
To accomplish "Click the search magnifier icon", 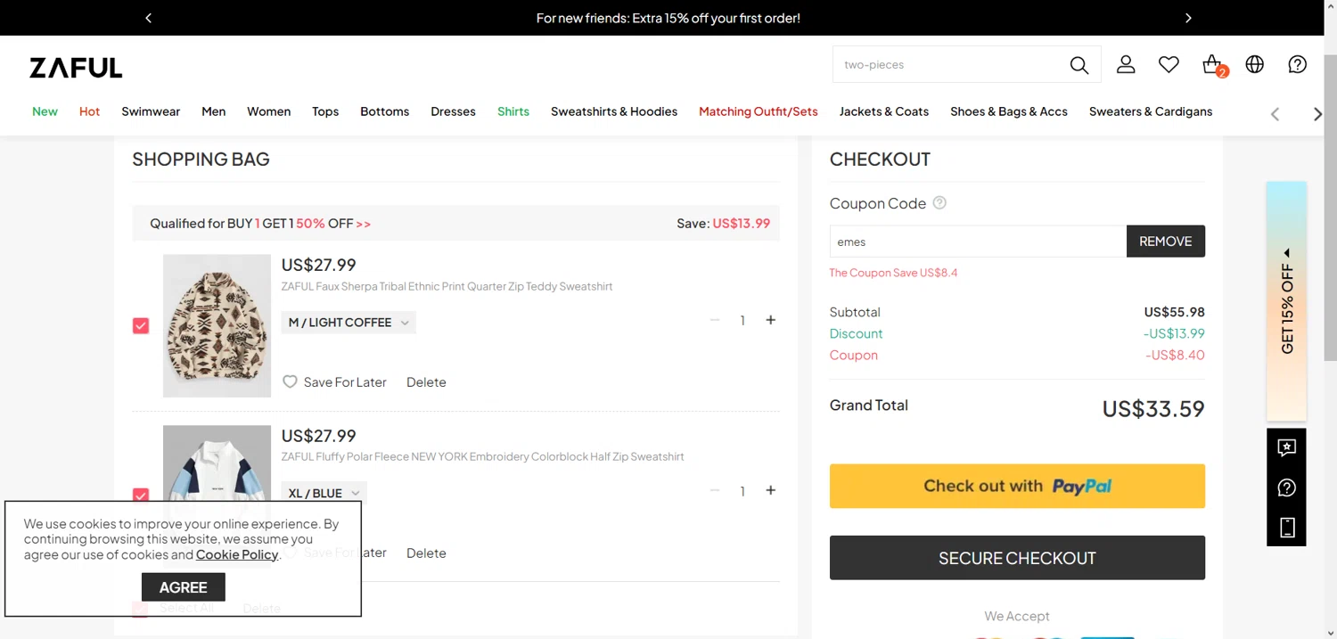I will (x=1079, y=65).
